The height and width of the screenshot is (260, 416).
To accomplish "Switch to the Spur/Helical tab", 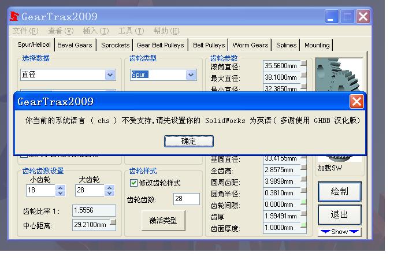I will (34, 44).
